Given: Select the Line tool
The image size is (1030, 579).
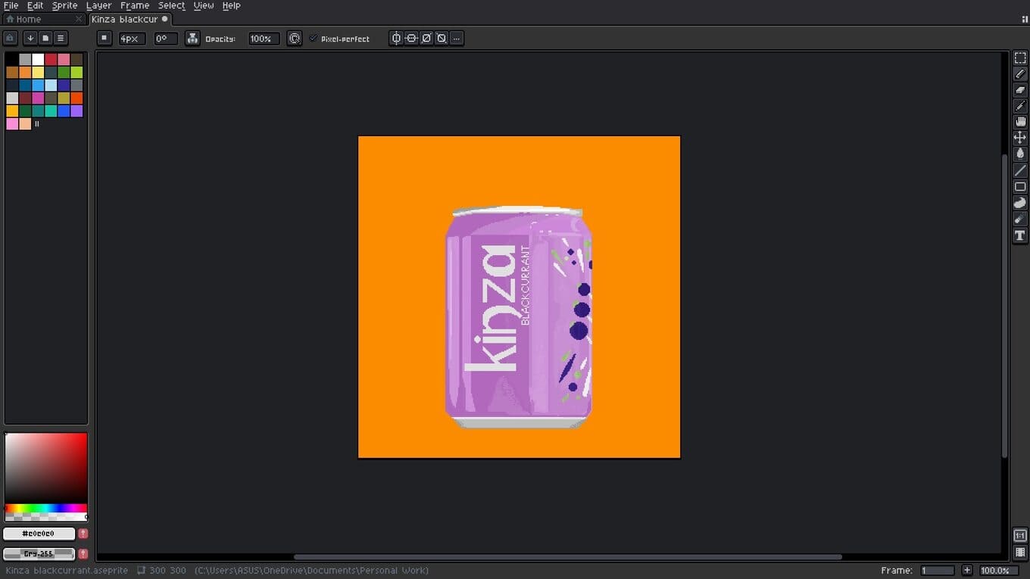Looking at the screenshot, I should coord(1020,170).
